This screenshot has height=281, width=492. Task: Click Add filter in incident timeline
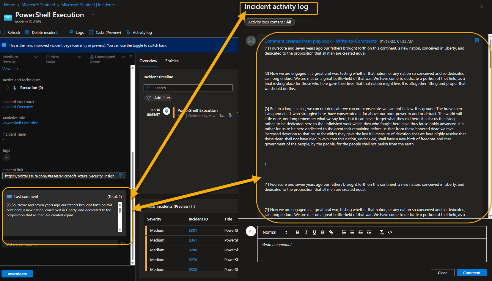(158, 98)
